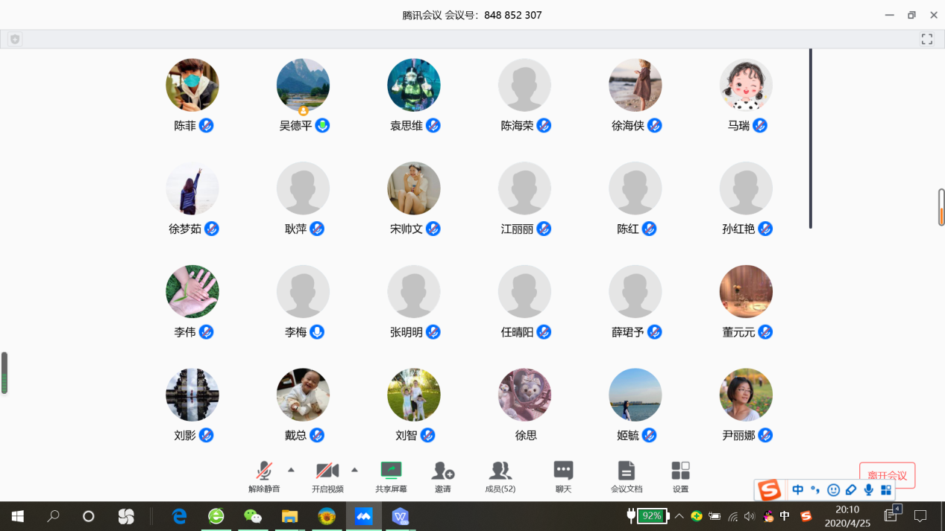Viewport: 945px width, 531px height.
Task: Select 马瑞's cartoon avatar thumbnail
Action: 746,86
